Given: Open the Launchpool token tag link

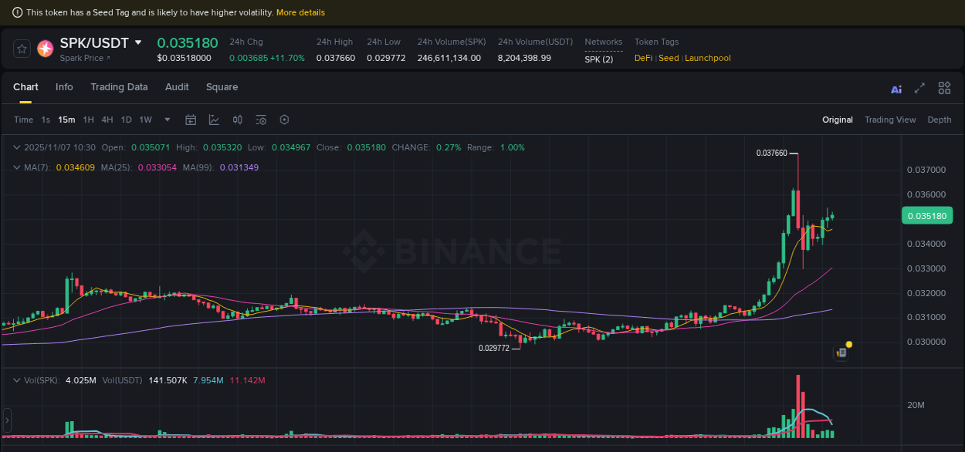Looking at the screenshot, I should pyautogui.click(x=708, y=58).
